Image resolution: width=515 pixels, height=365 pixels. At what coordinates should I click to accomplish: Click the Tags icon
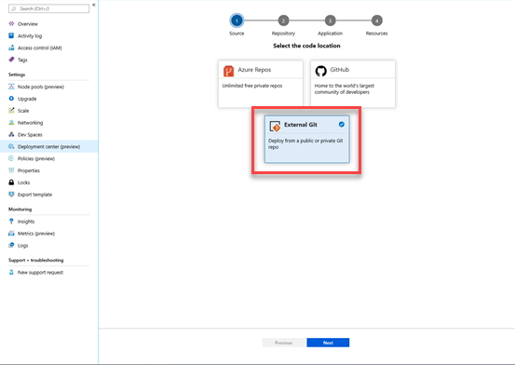(x=11, y=60)
